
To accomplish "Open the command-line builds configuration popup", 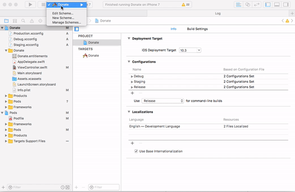I will pyautogui.click(x=163, y=101).
